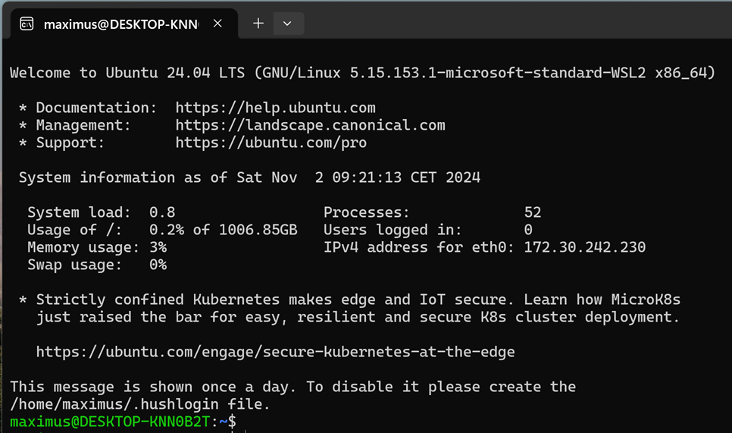Click the Memory usage 3% value
Screen dimensions: 732x433
click(x=158, y=247)
